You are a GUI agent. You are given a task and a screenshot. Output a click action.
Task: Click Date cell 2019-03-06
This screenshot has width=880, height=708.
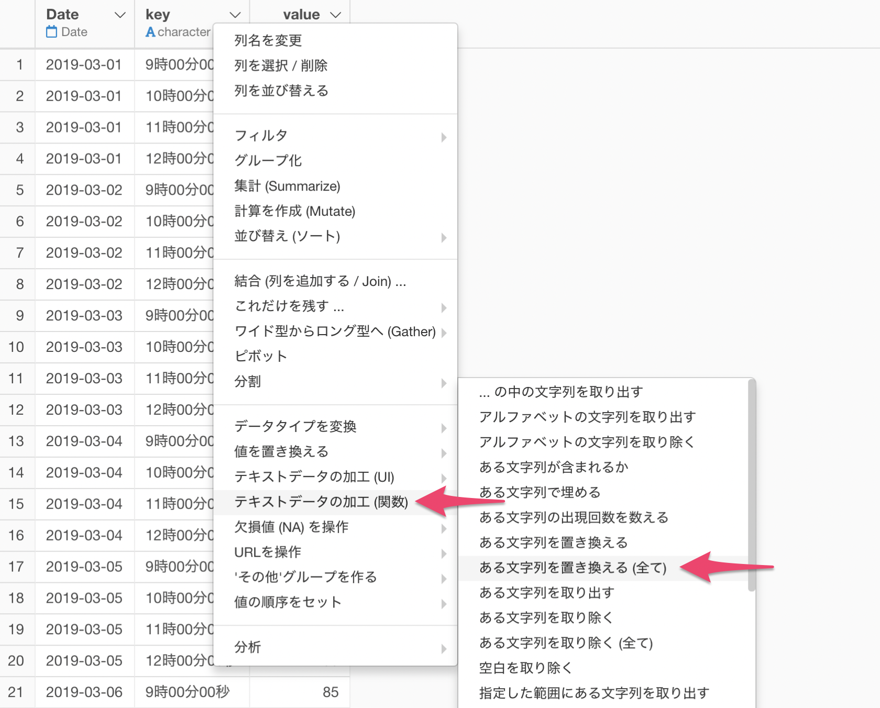point(84,692)
